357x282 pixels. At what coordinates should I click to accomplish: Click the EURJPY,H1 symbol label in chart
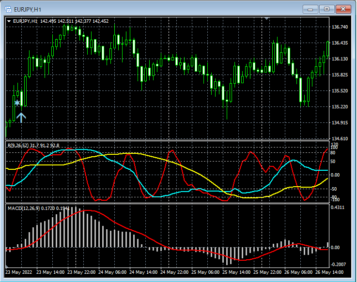25,21
